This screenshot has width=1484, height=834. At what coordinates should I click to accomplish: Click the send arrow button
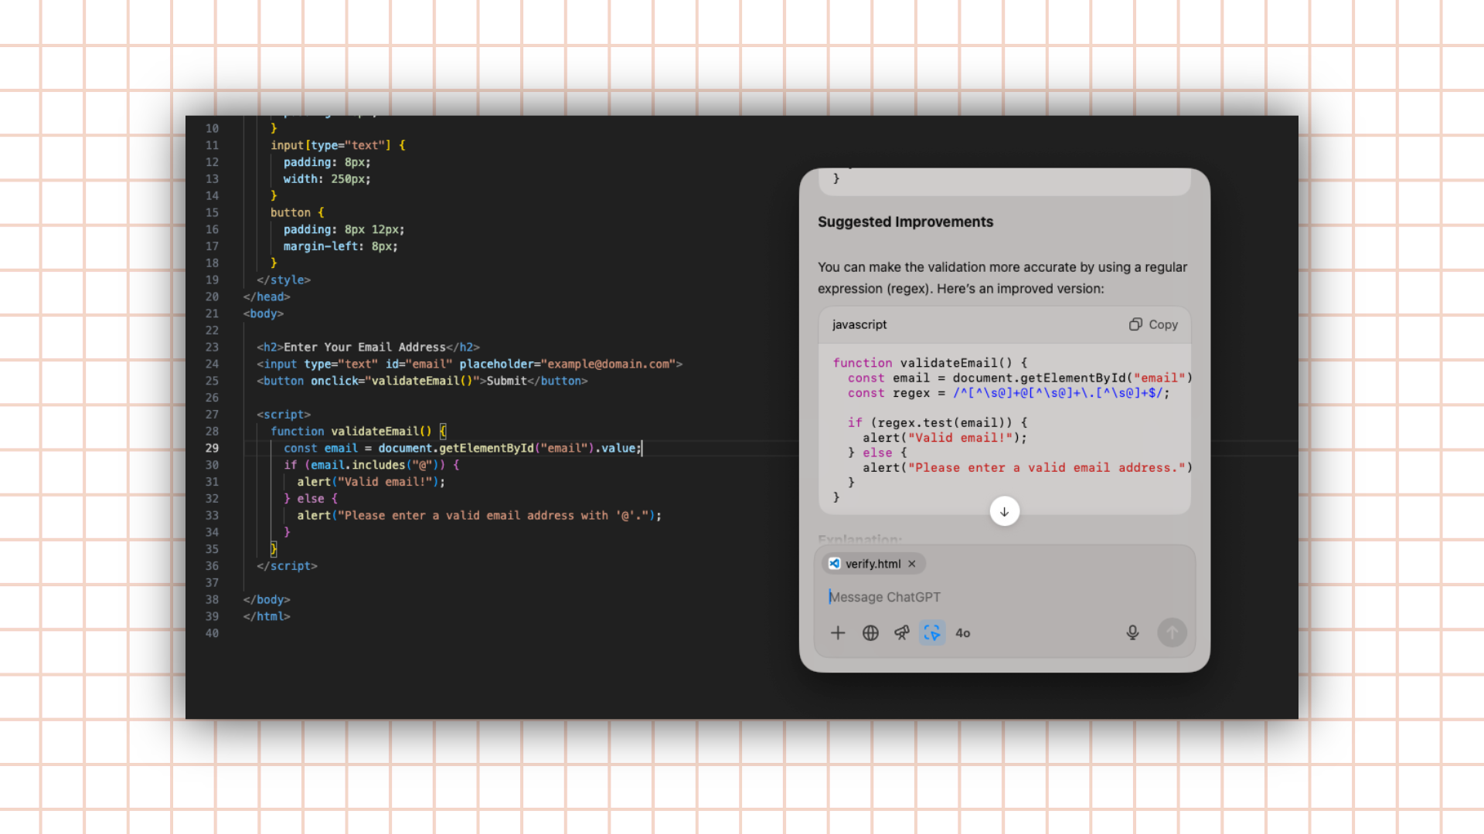[x=1172, y=633]
